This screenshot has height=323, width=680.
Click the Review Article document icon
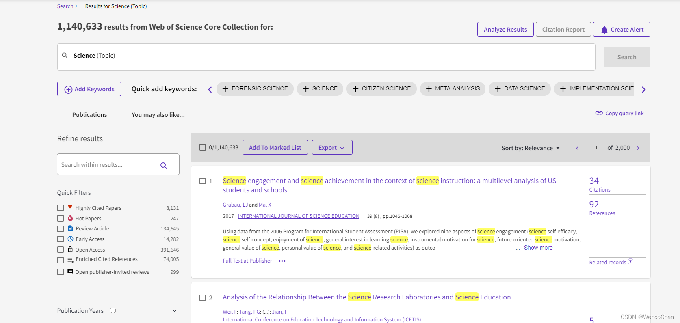tap(70, 228)
